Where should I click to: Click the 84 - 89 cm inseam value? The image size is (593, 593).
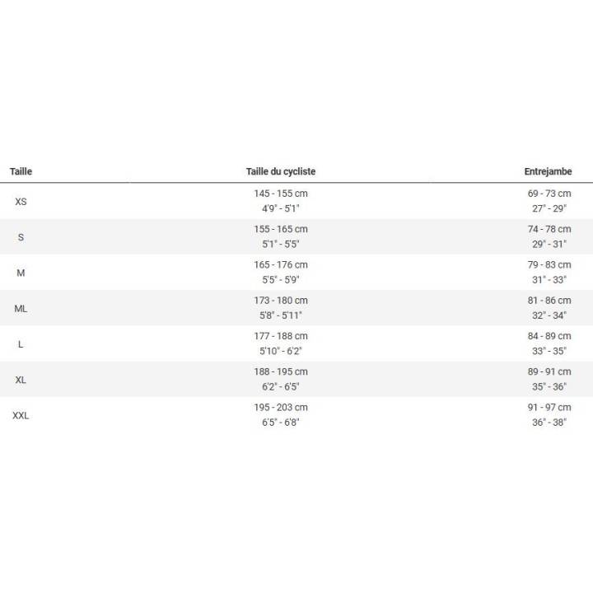(x=549, y=336)
